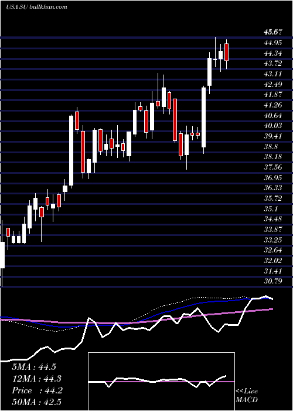Click the 30.79 price axis label

click(x=273, y=281)
